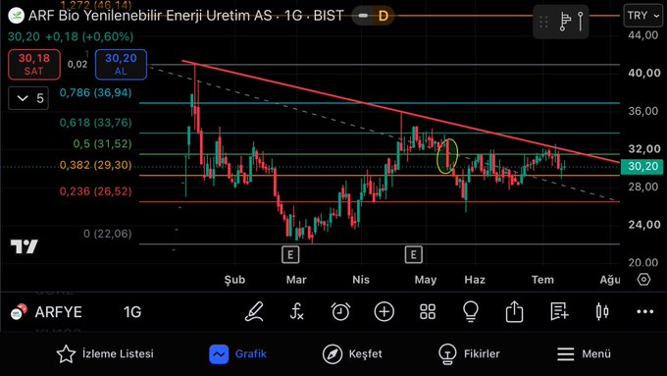Grab the floating toolbar drag handle
The height and width of the screenshot is (376, 667).
click(543, 22)
